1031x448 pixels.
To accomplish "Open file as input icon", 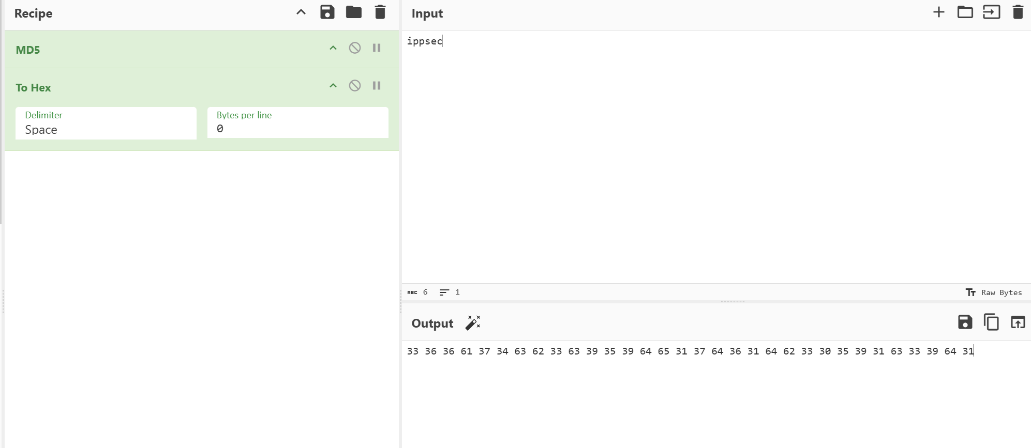I will (992, 12).
